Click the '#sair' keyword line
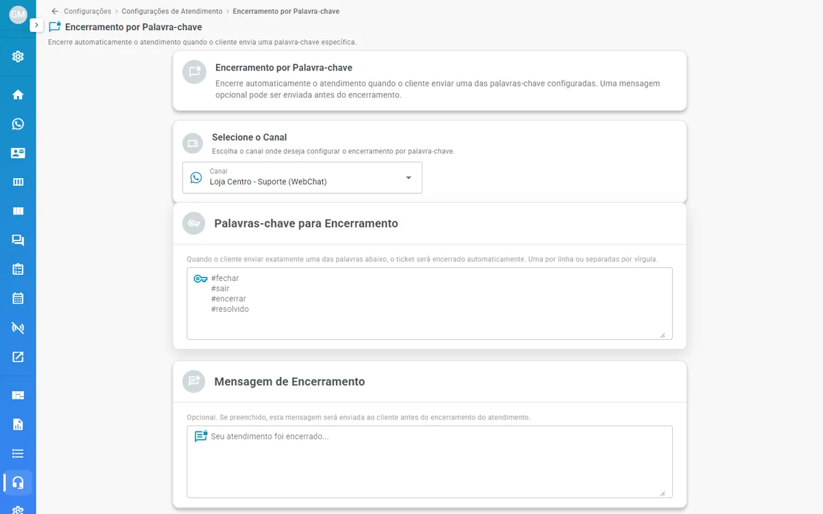823x514 pixels. coord(220,289)
